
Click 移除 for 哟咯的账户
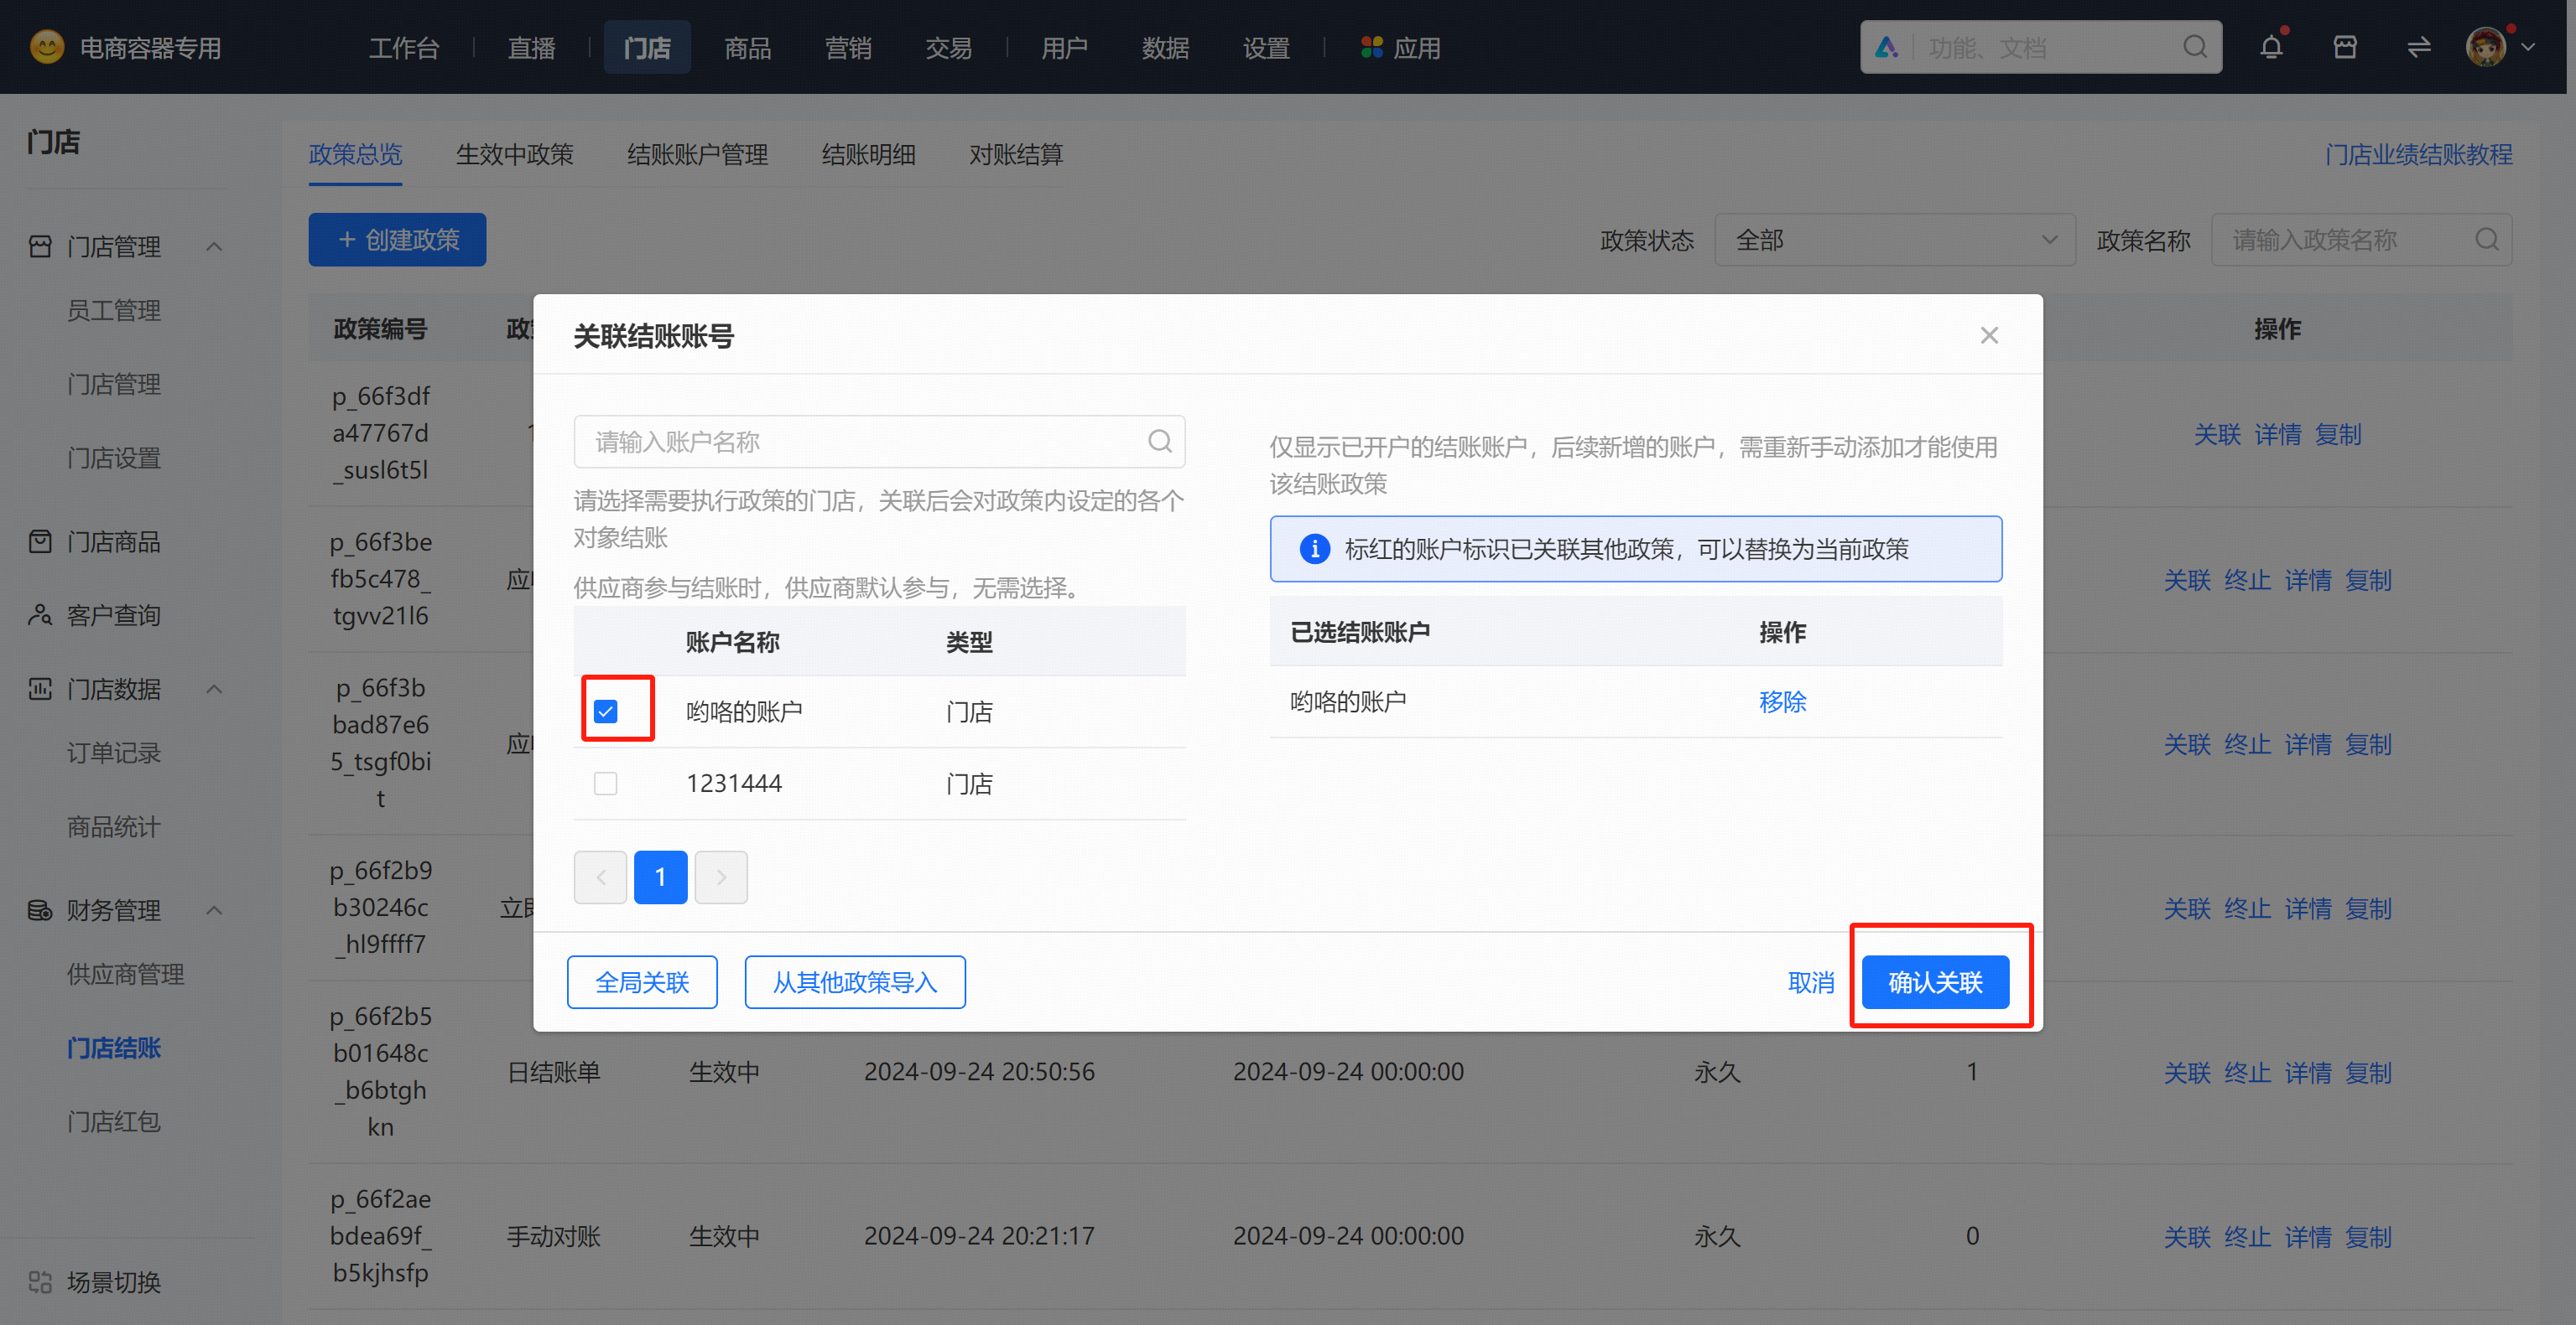[x=1782, y=701]
